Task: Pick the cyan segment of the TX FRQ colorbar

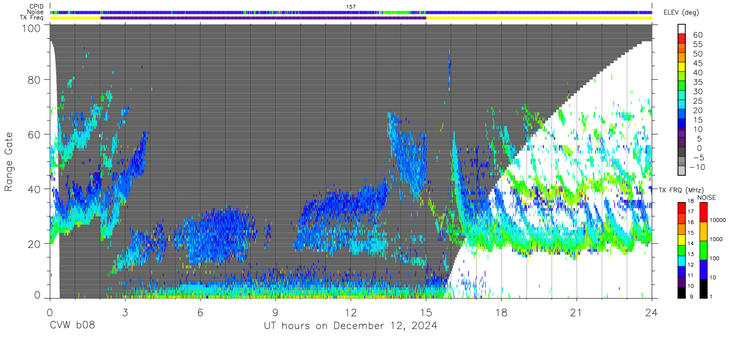Action: pyautogui.click(x=682, y=261)
